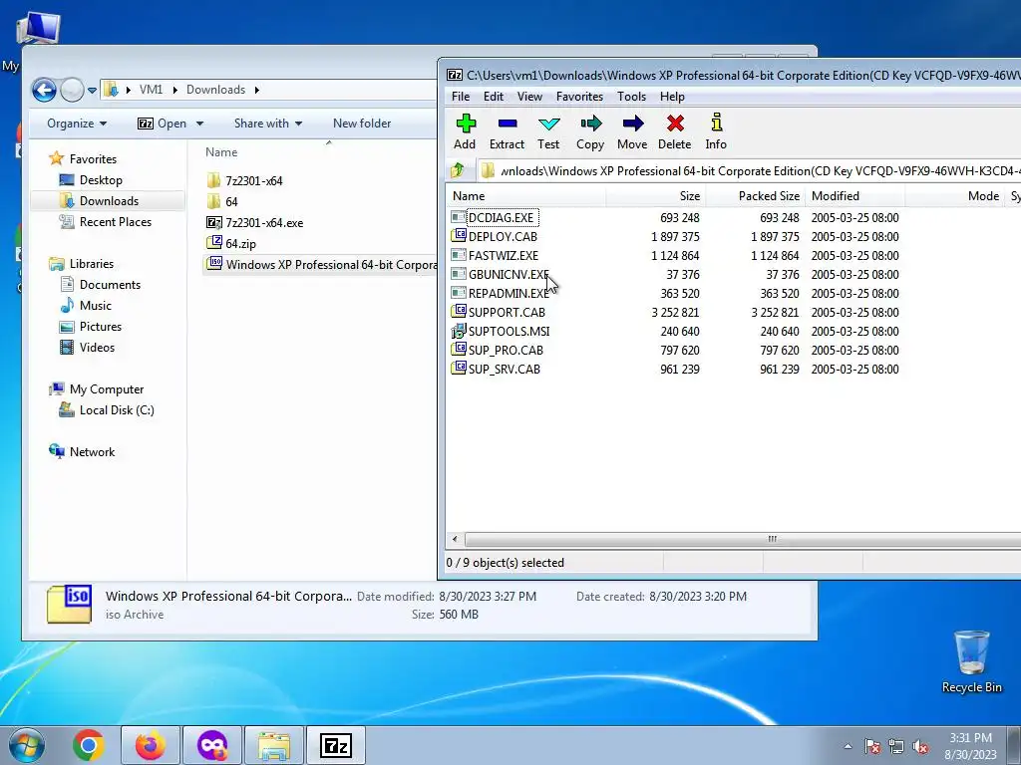Select REPADMIN.EXE file entry
Screen dimensions: 1021x765
point(509,293)
